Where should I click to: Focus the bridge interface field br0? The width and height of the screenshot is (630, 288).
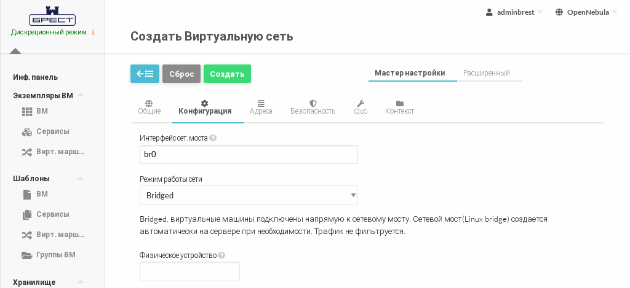249,154
